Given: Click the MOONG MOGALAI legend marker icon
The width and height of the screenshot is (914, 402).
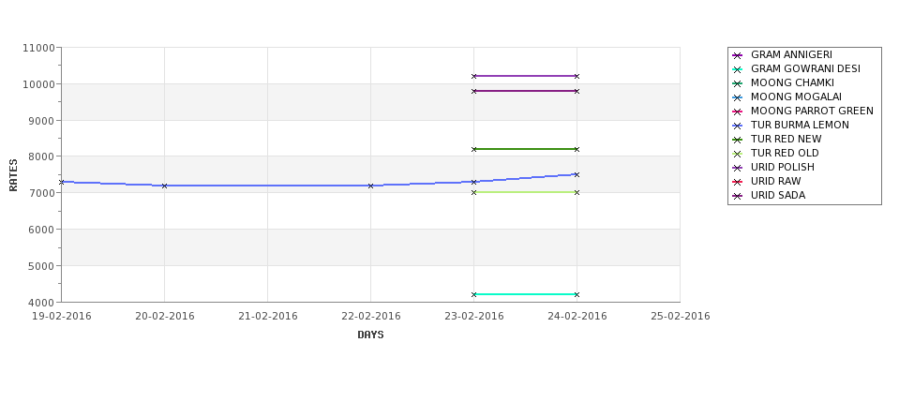Looking at the screenshot, I should [x=738, y=97].
